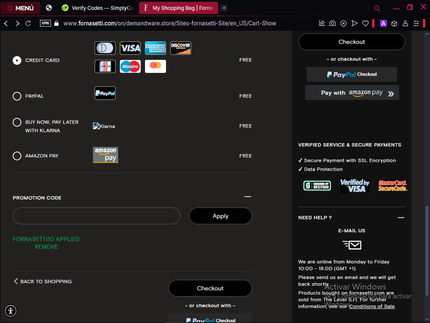The height and width of the screenshot is (323, 430).
Task: Open the tab search magnifier icon
Action: pos(377,8)
